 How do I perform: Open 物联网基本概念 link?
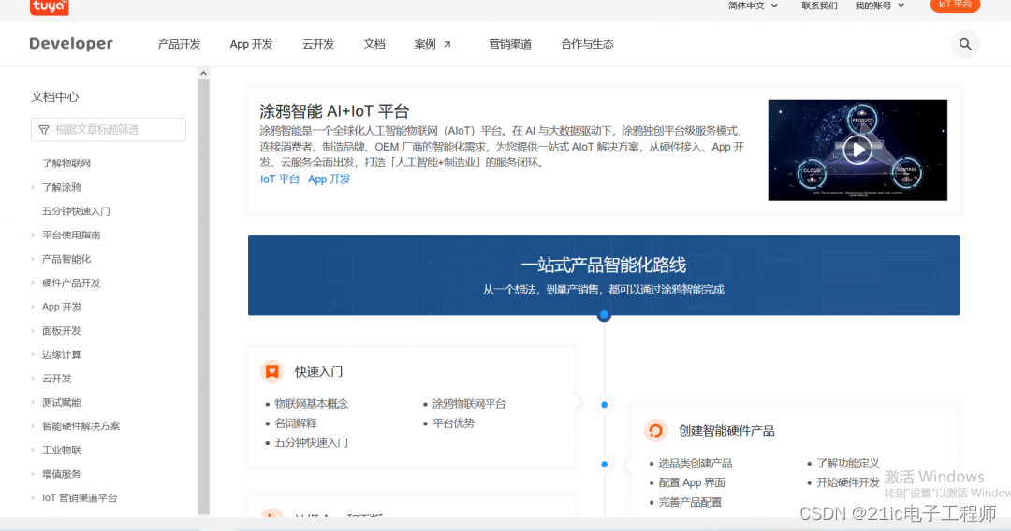312,404
